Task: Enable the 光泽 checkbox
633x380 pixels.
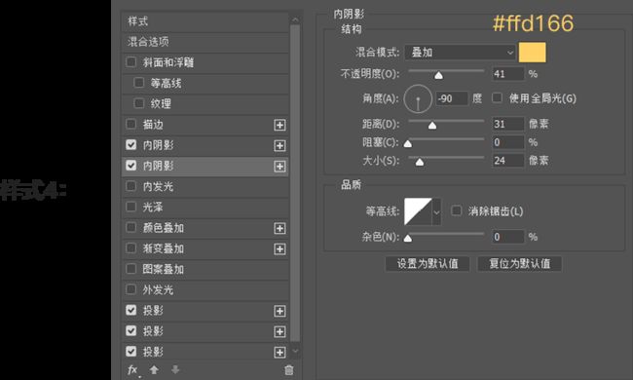Action: tap(130, 207)
